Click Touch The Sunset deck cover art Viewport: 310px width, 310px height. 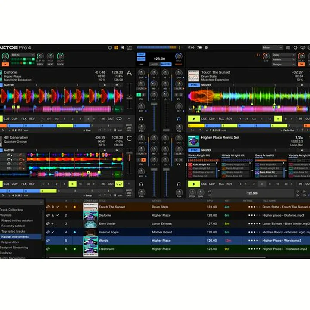194,76
